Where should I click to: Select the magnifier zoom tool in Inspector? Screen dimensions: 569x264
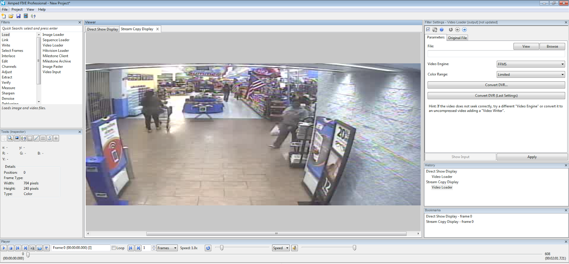(x=10, y=138)
